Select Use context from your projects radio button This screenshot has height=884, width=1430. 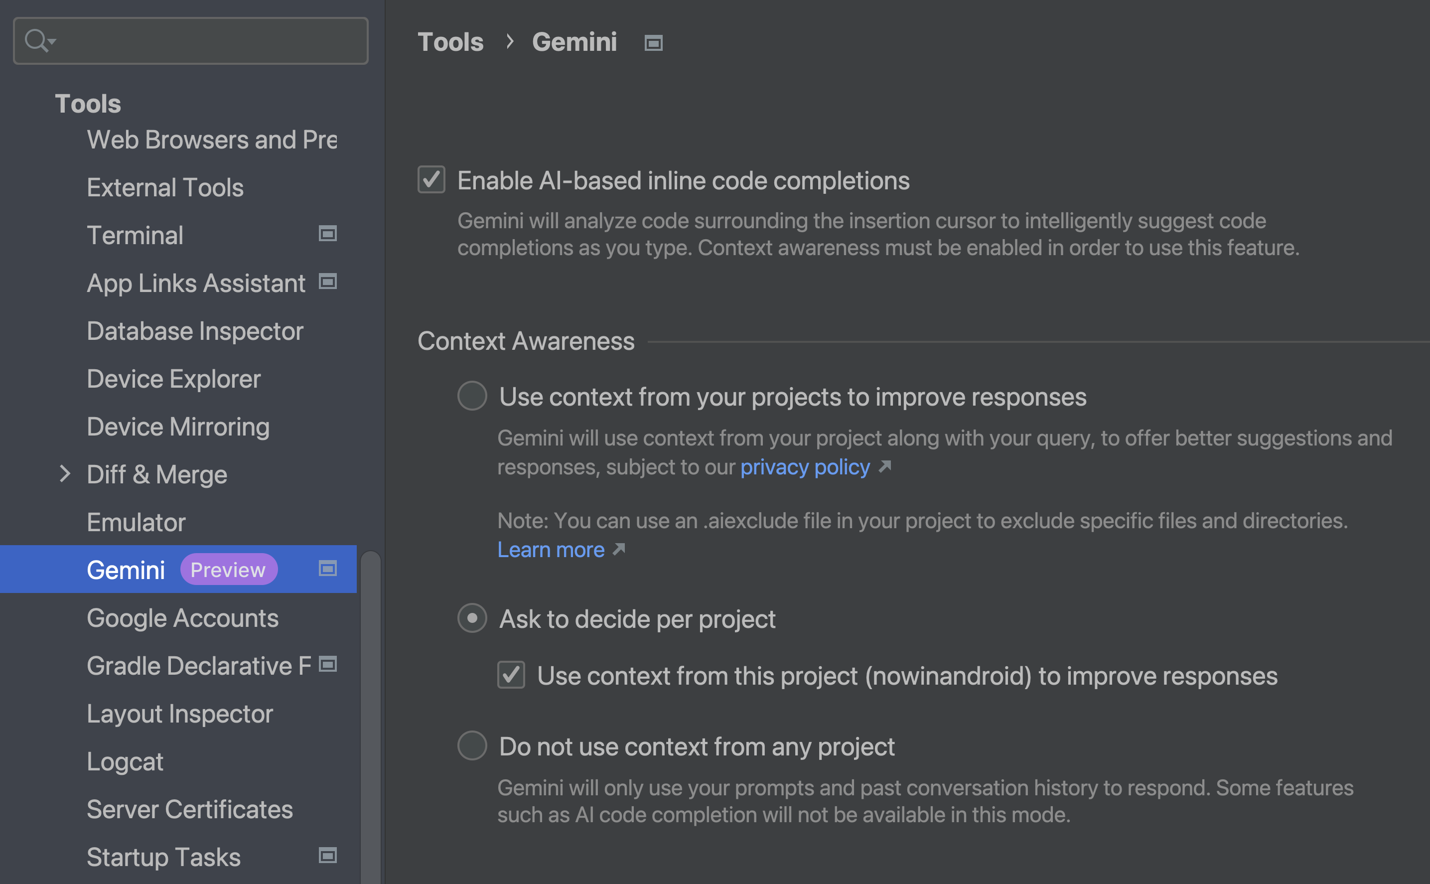point(473,397)
